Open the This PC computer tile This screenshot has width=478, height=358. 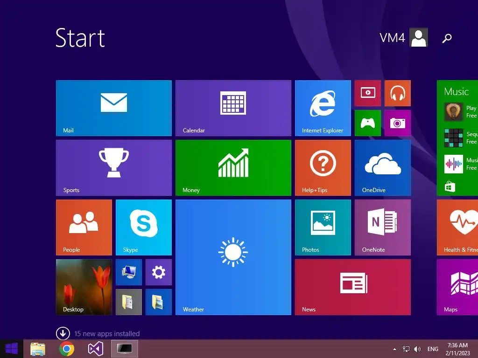[x=129, y=272]
